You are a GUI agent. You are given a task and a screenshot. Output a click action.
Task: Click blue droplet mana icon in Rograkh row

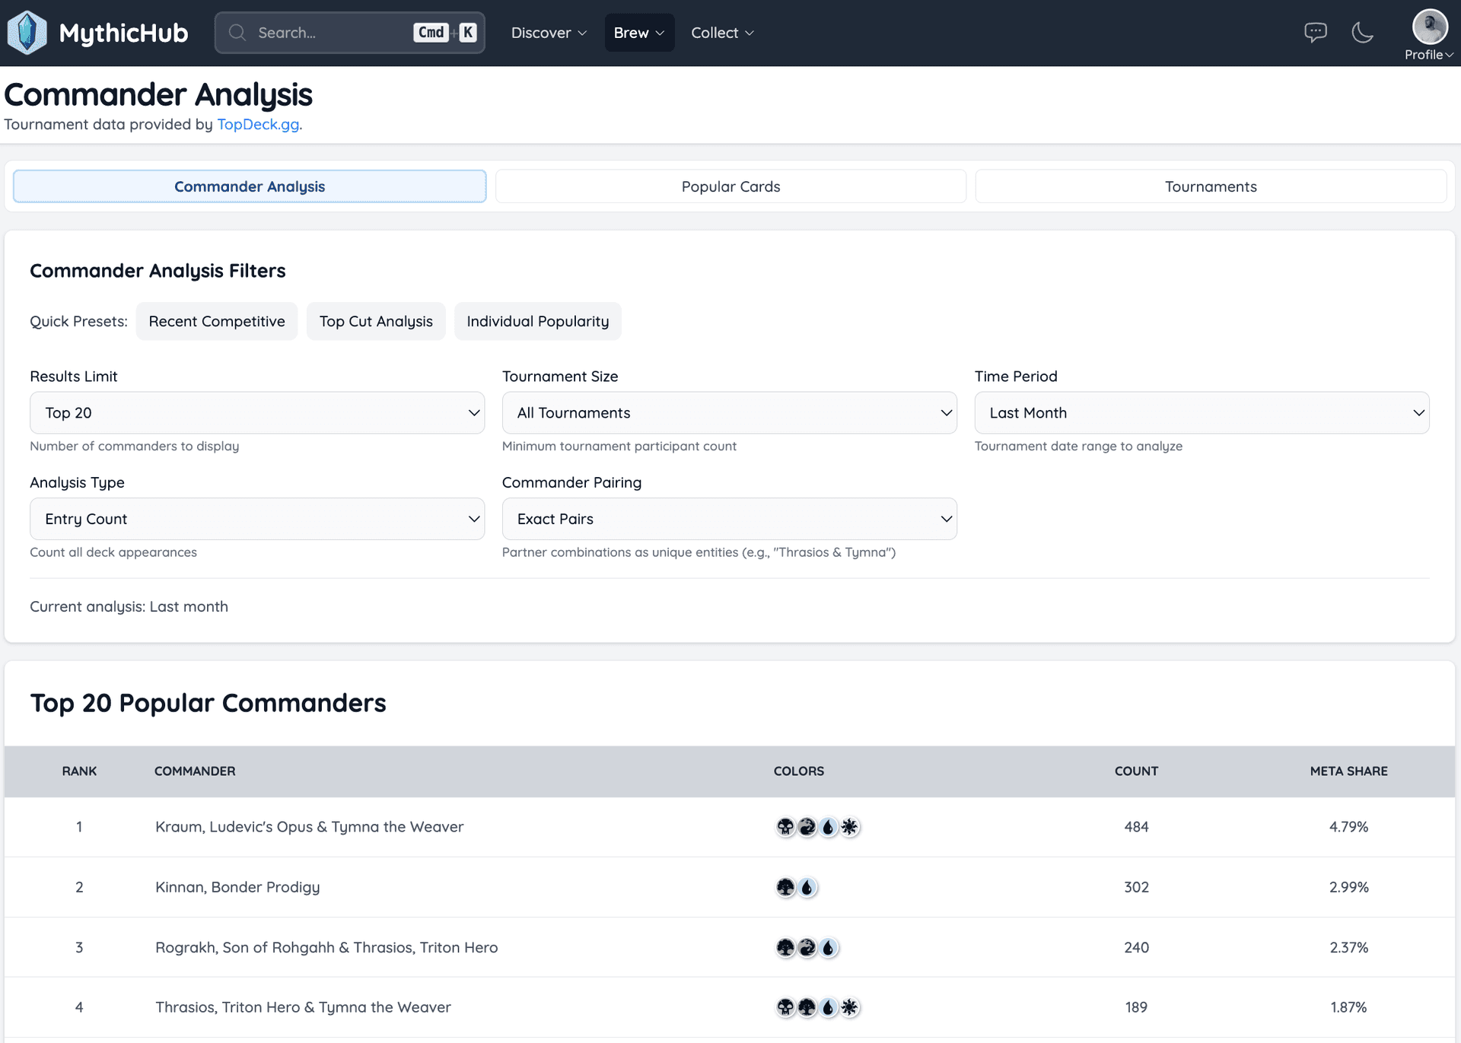tap(828, 947)
